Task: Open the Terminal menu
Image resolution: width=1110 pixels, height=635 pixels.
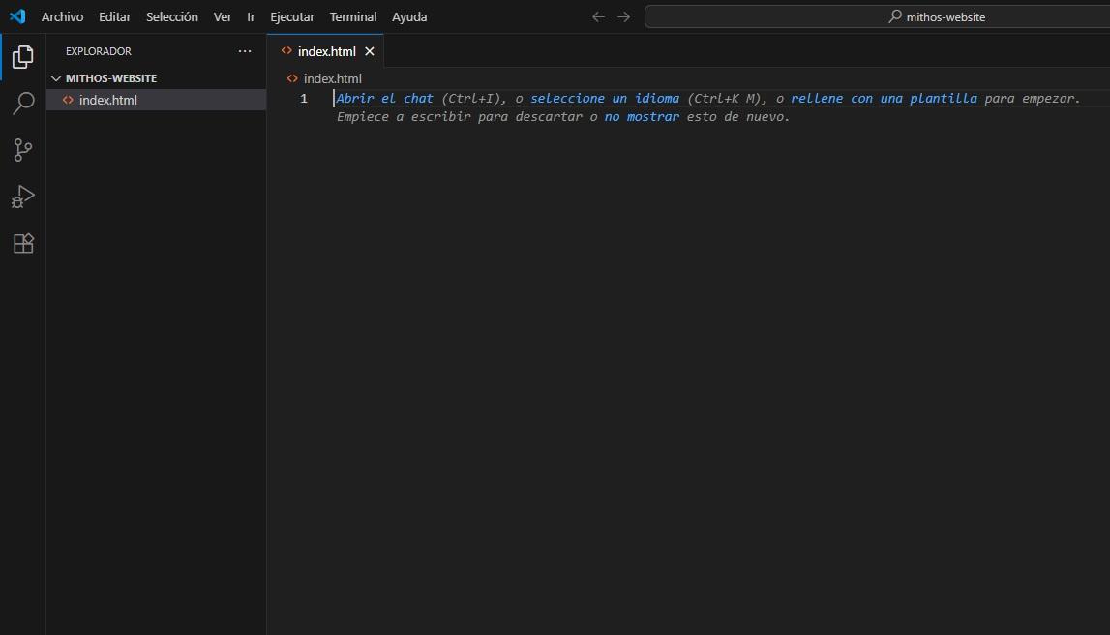Action: tap(352, 16)
